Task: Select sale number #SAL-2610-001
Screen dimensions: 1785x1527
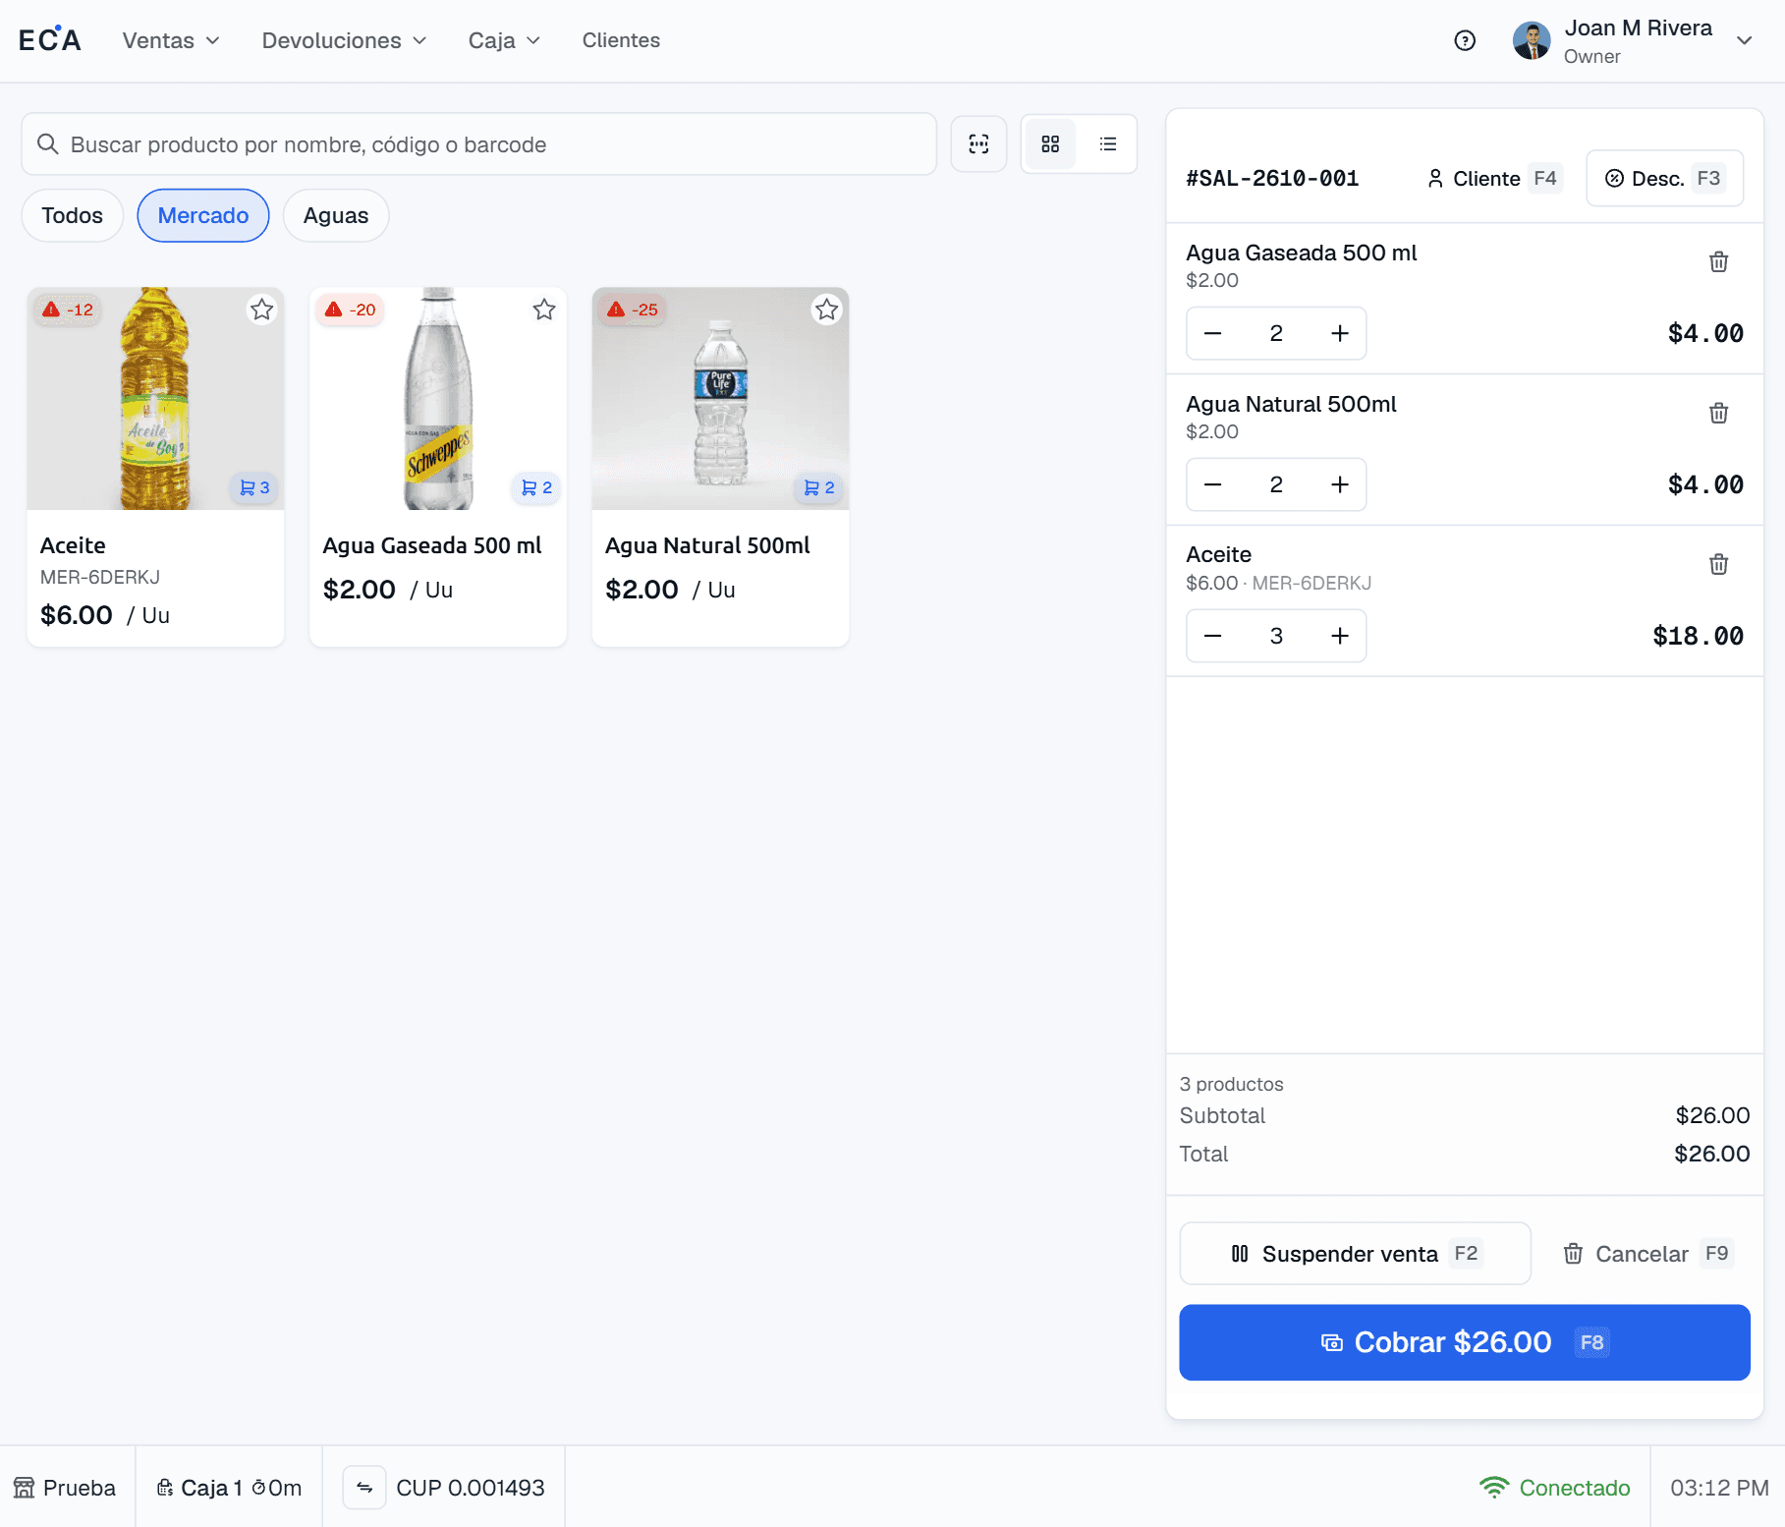Action: pos(1272,179)
